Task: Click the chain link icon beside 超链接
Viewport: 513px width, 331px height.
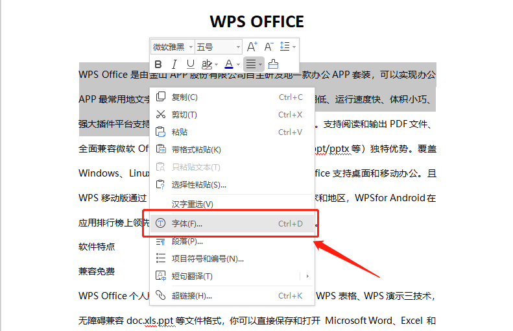Action: 160,295
